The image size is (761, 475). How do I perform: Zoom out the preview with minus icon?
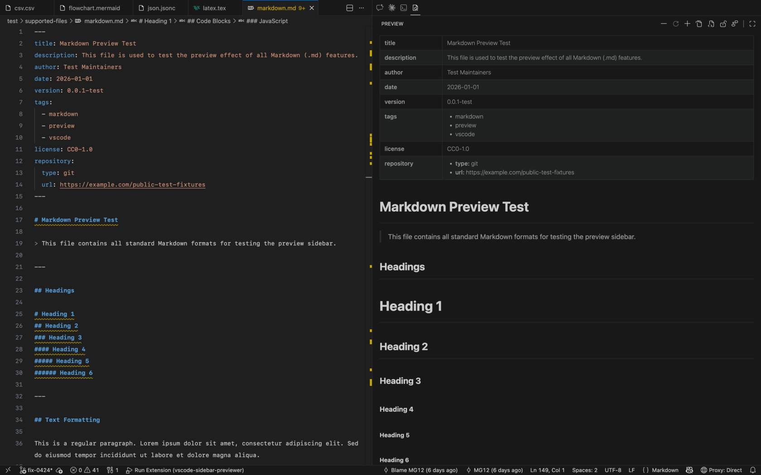664,24
